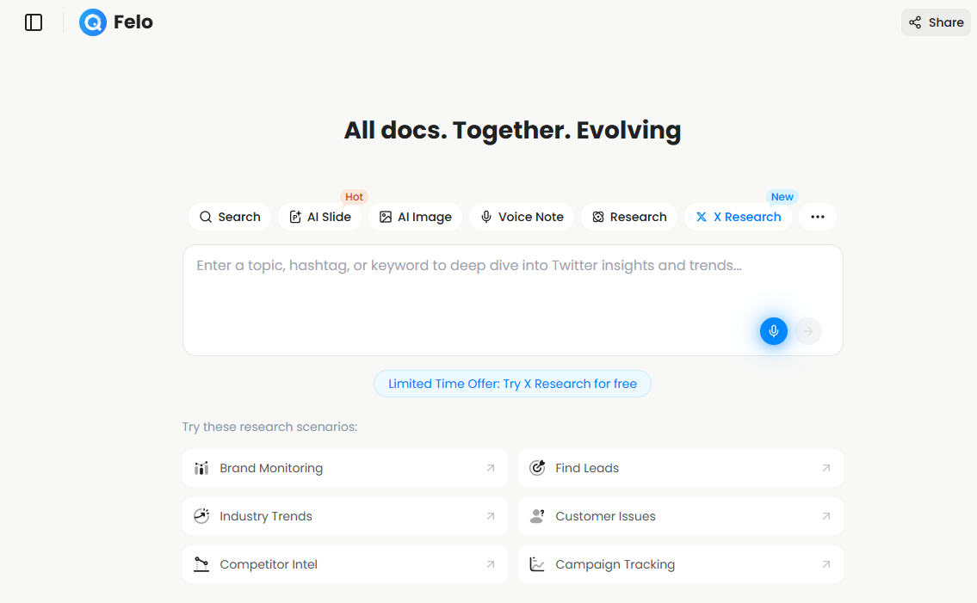Select the Research mode tab

(629, 217)
